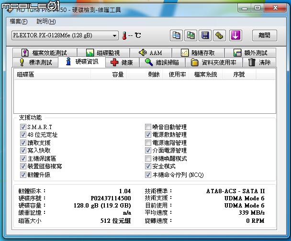Click the 序號 column header
This screenshot has height=241, width=291.
239,75
